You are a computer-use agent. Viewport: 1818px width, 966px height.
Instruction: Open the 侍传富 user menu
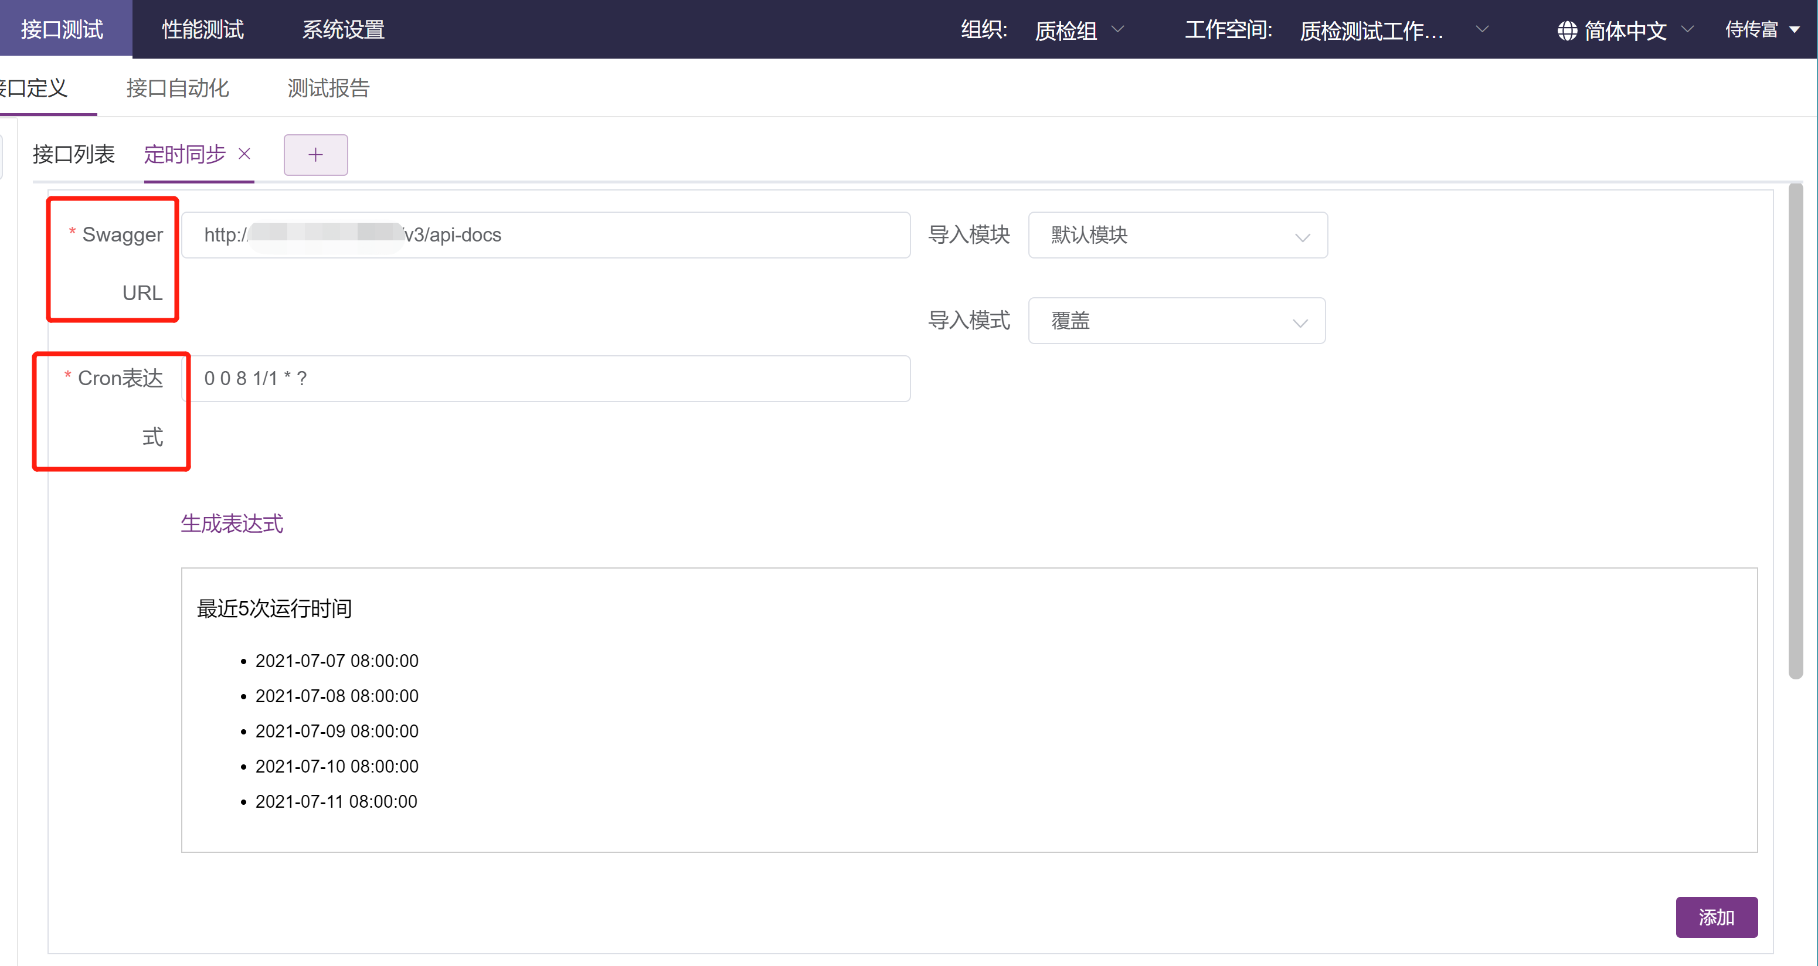pos(1762,30)
